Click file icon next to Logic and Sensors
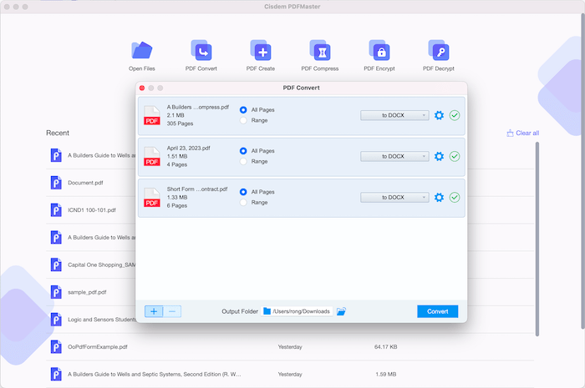Image resolution: width=585 pixels, height=388 pixels. (56, 320)
